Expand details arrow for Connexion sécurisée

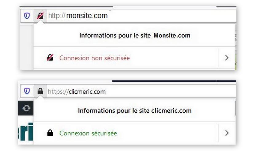[x=227, y=133]
